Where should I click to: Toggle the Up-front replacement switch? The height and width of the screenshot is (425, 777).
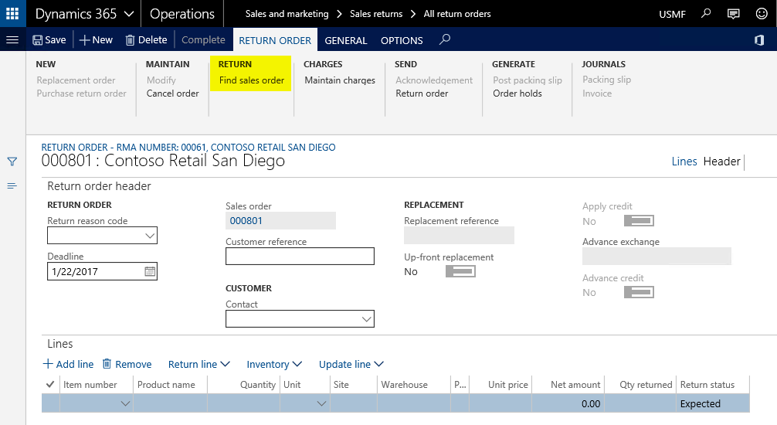(460, 271)
